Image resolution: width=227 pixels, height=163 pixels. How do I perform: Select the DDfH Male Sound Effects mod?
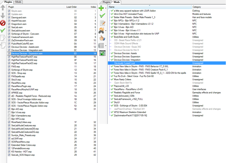(126, 43)
